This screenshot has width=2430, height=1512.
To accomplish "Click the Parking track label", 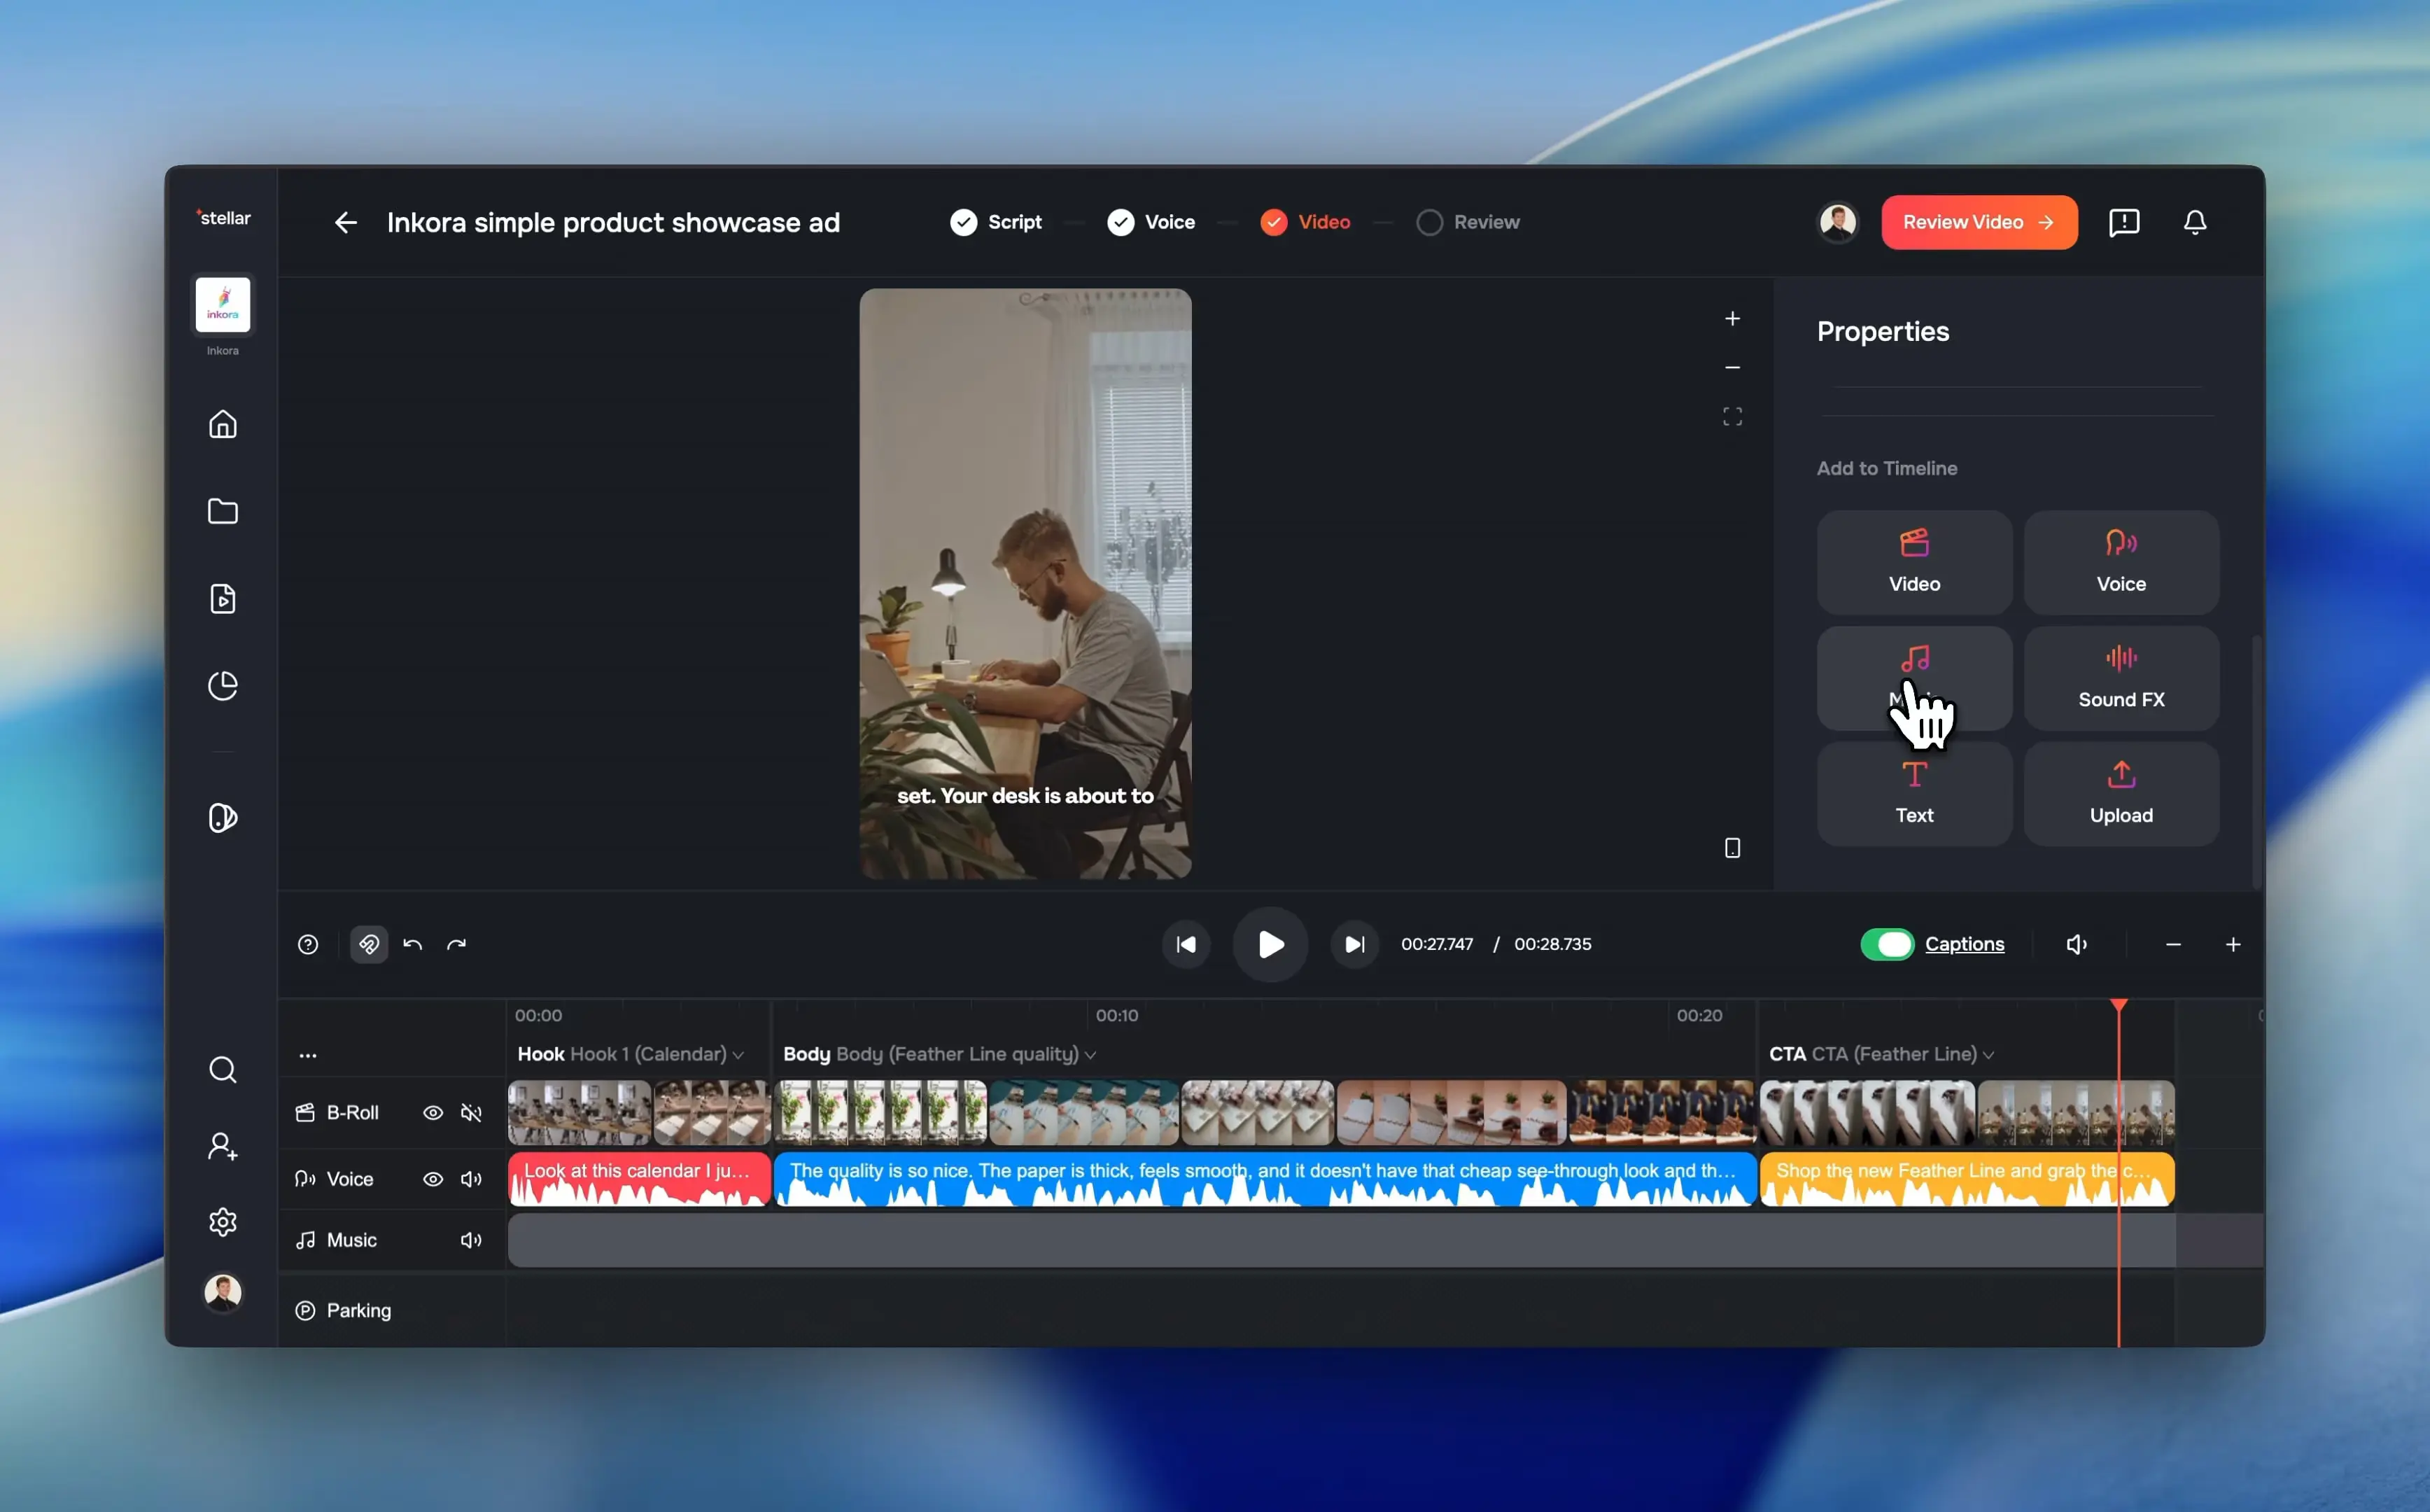I will pos(358,1310).
